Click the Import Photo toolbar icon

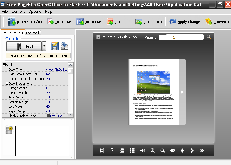[x=139, y=22]
